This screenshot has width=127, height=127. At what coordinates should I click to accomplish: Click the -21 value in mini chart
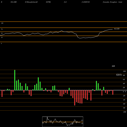point(82,120)
